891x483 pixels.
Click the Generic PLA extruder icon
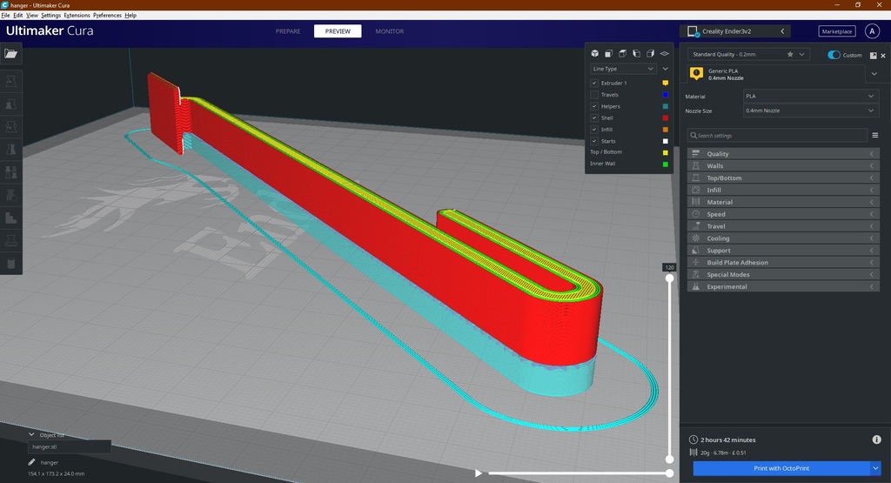click(x=696, y=73)
